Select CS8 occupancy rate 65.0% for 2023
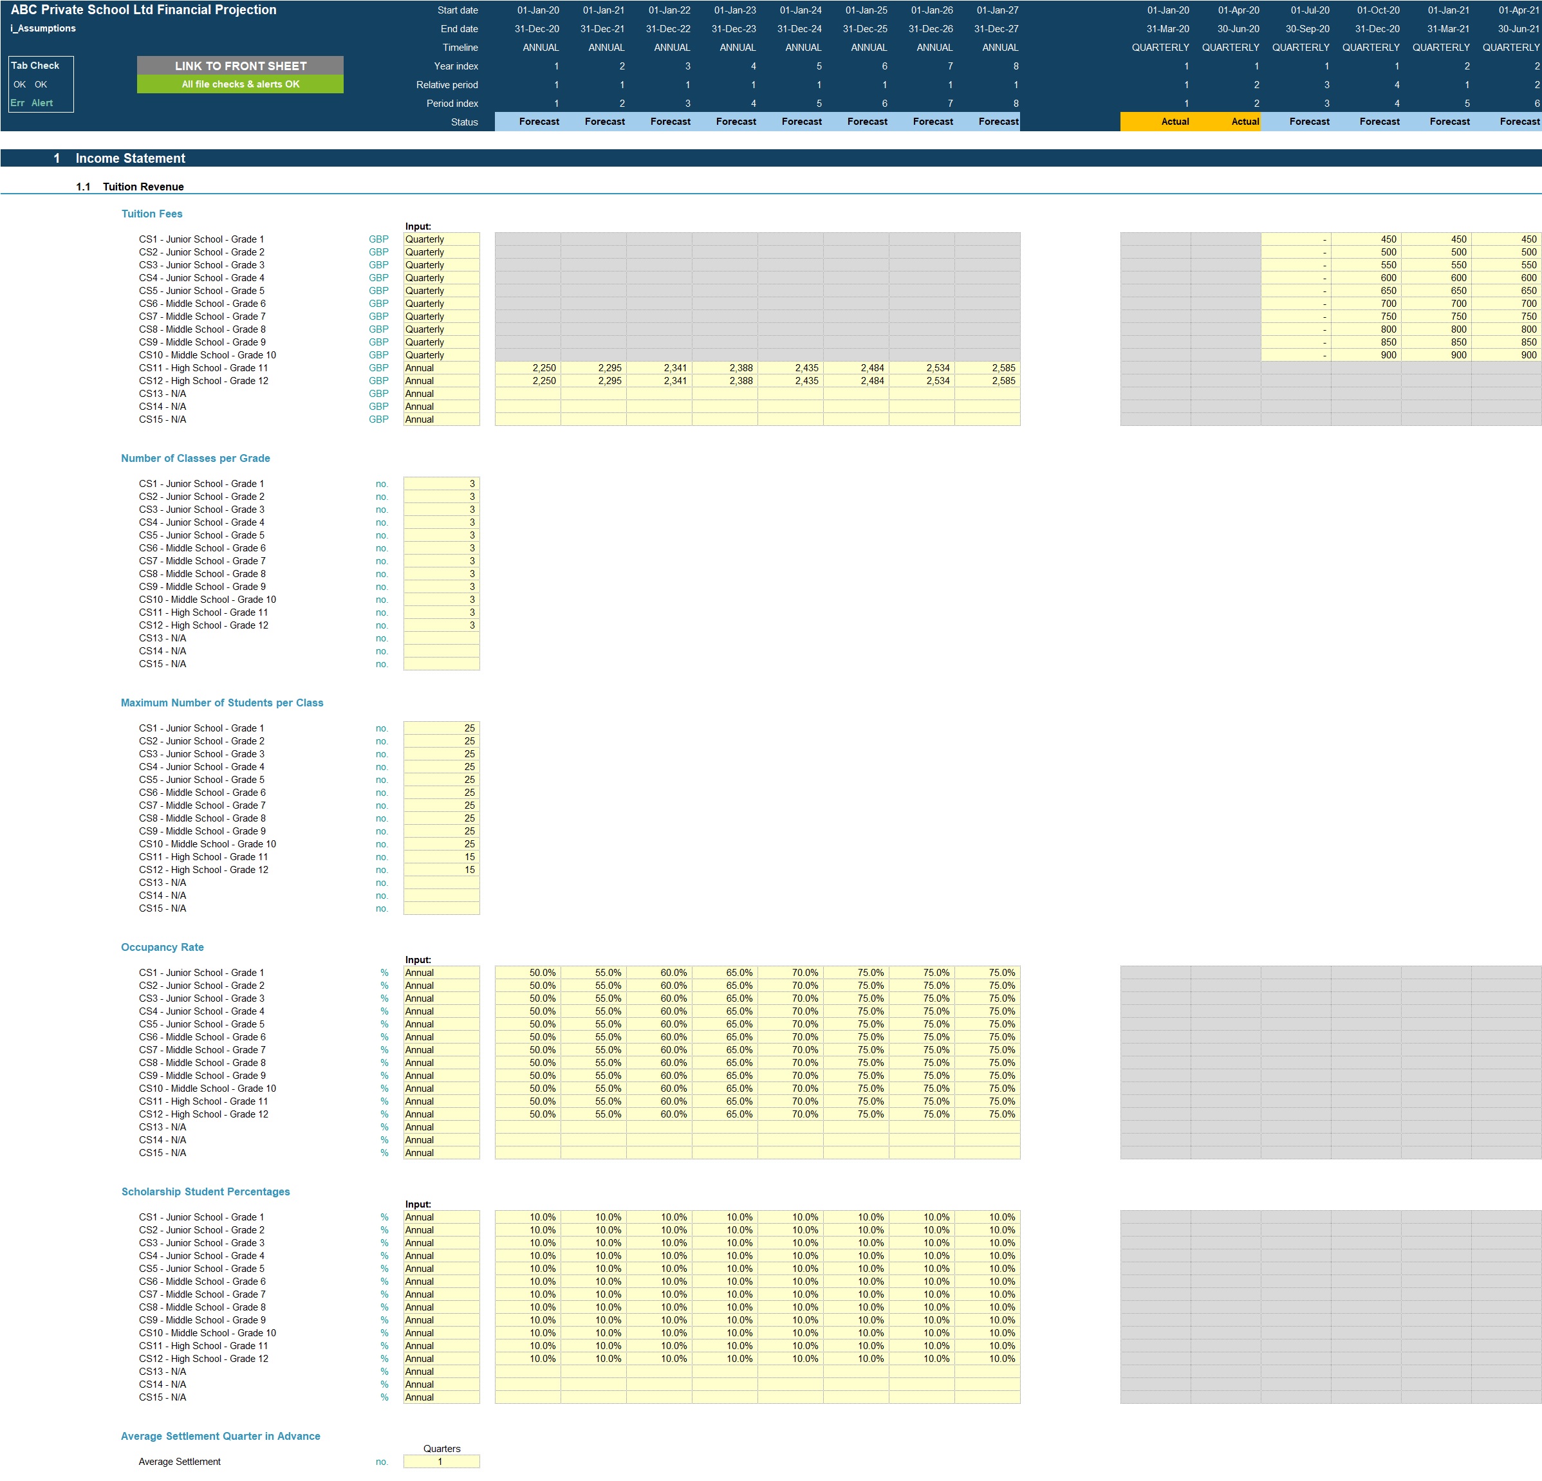 pos(725,1063)
